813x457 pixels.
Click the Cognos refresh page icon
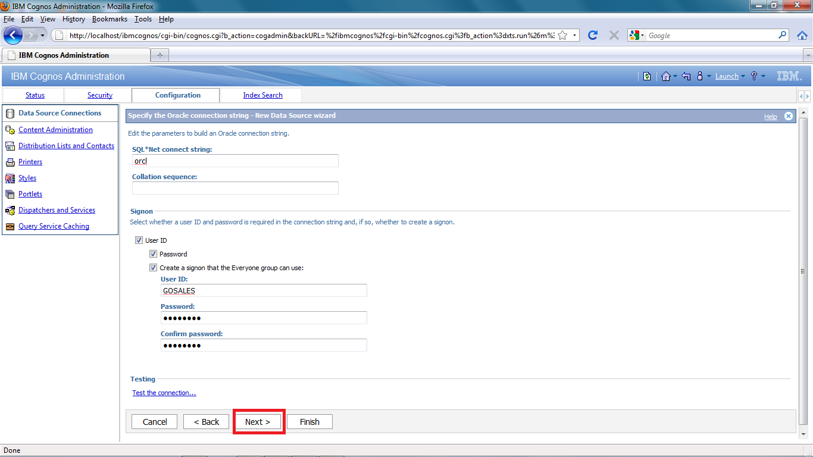click(647, 76)
